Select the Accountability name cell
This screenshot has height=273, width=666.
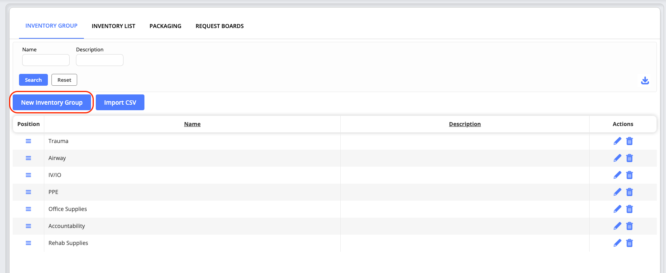pyautogui.click(x=192, y=226)
